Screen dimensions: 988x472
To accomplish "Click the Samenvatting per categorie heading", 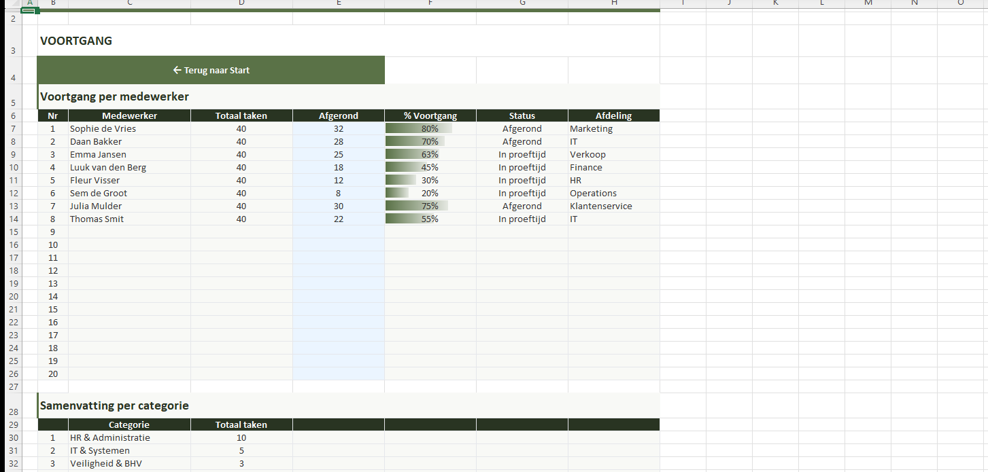I will coord(114,405).
